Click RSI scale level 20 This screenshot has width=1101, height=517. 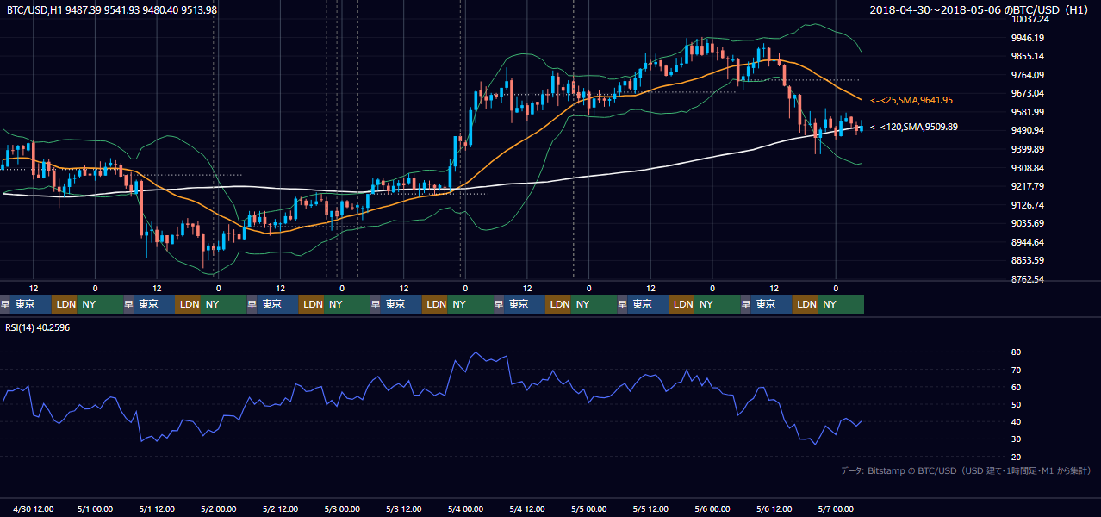(x=1016, y=457)
